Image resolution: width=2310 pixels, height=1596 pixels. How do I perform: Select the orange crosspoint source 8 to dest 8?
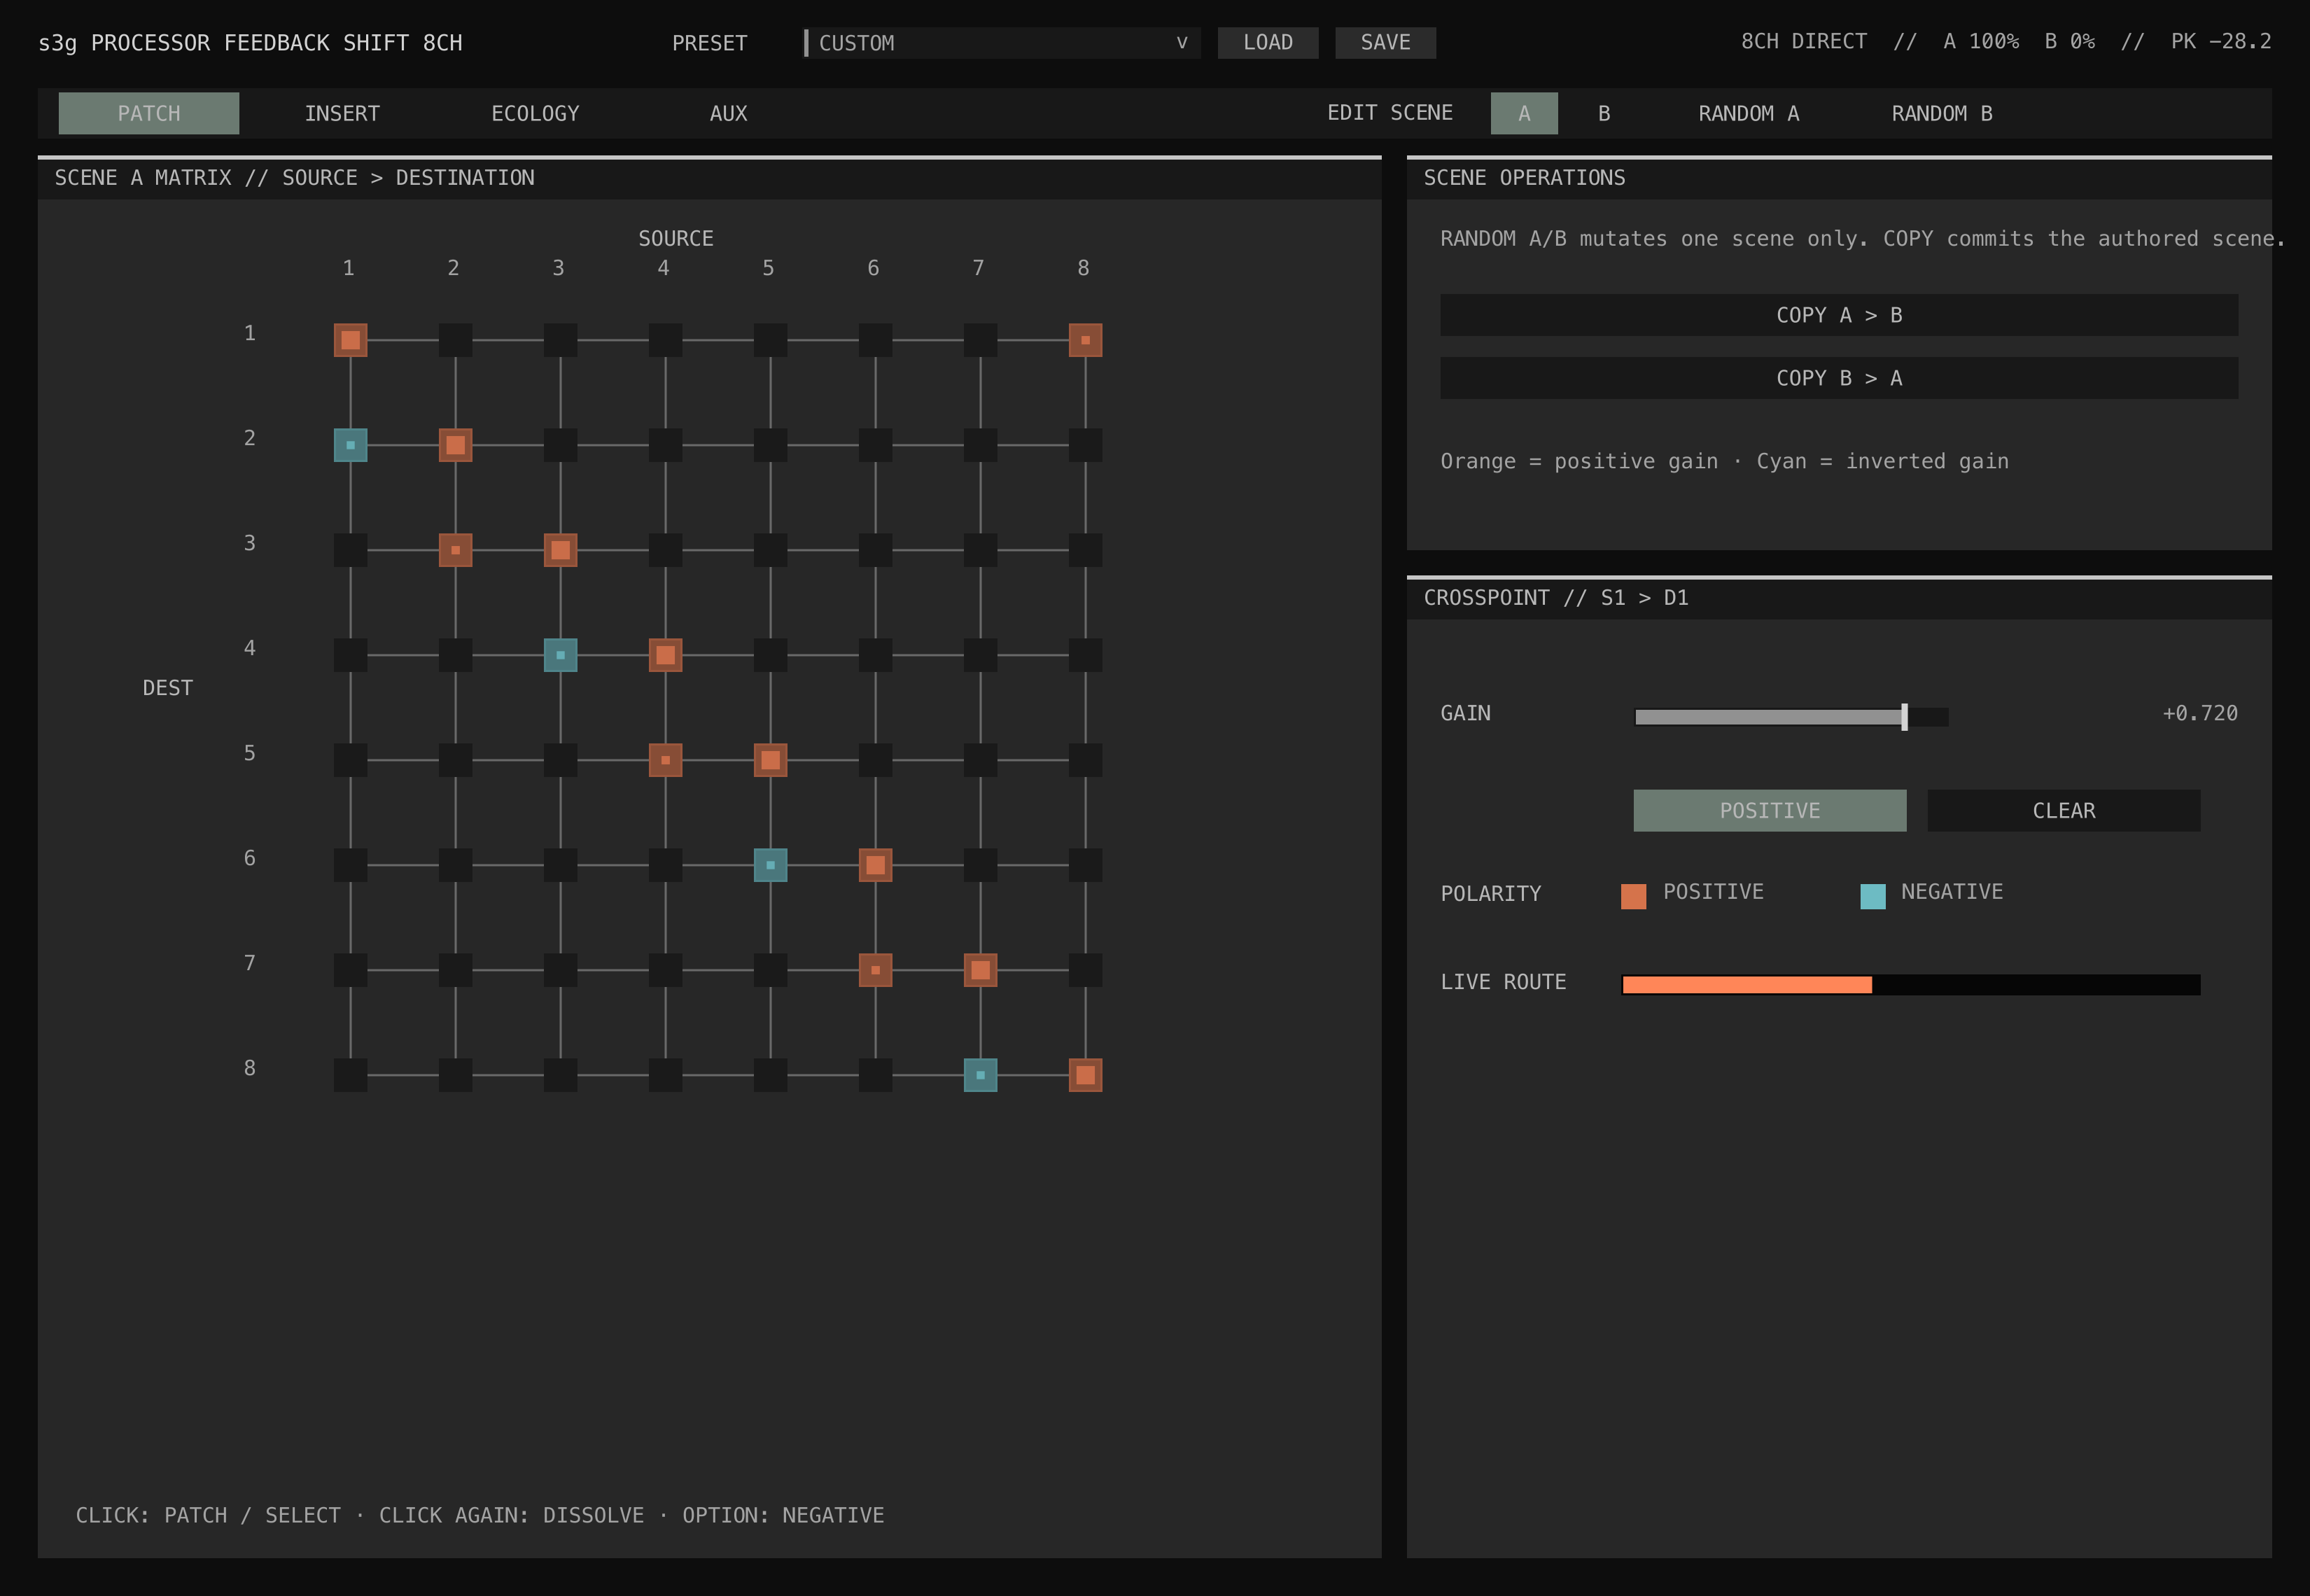coord(1085,1075)
